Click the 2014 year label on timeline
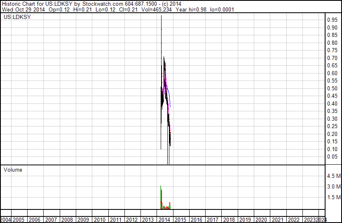The height and width of the screenshot is (223, 342). [164, 220]
